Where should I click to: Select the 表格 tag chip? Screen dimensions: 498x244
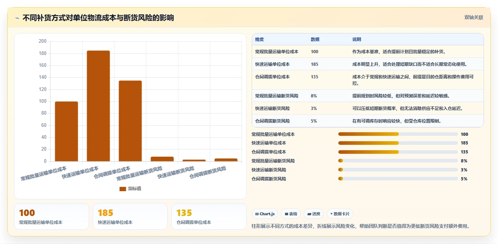[291, 214]
